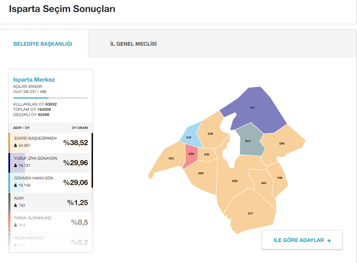Click the arrow icon on Adaylar button
357x263 pixels.
[x=329, y=240]
